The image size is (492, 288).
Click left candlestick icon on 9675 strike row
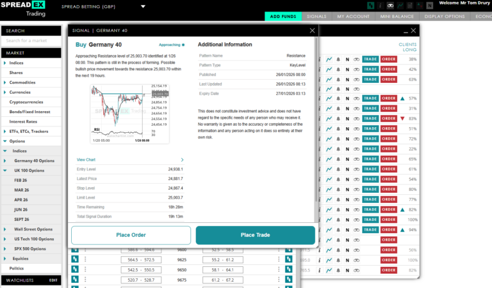(75, 280)
